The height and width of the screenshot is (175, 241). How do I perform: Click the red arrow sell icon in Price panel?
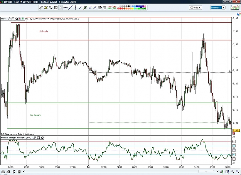pyautogui.click(x=20, y=19)
